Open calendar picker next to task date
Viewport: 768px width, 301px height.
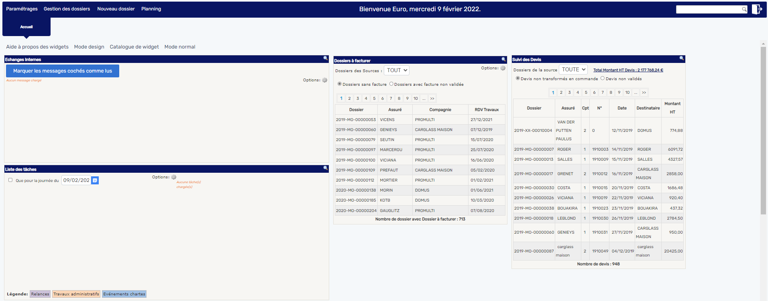point(95,180)
